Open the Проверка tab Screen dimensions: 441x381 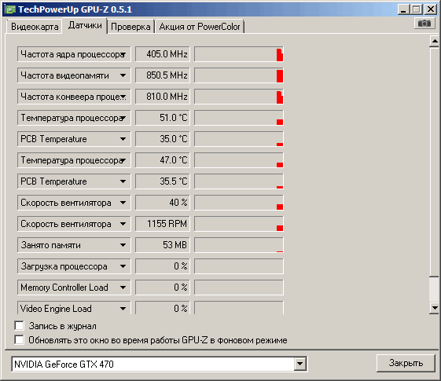click(130, 27)
